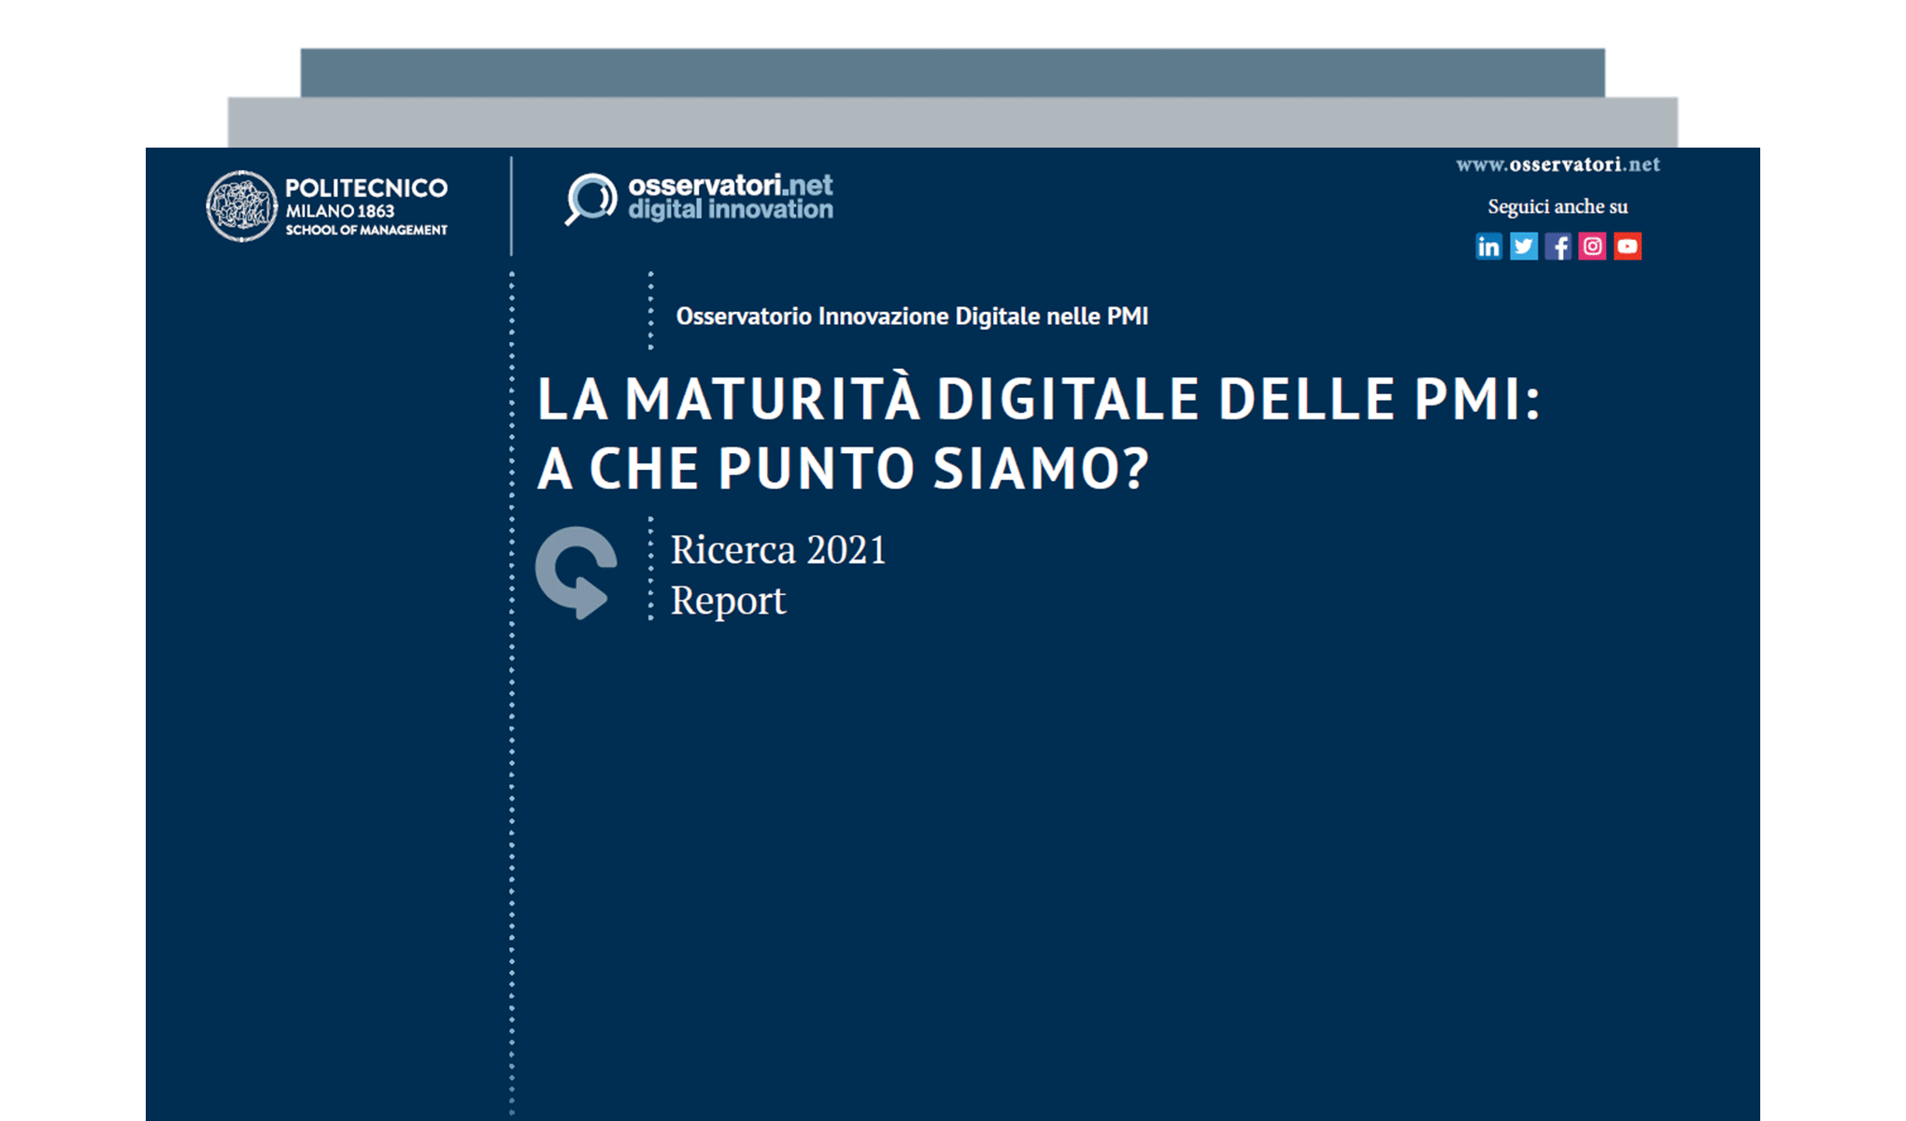Click the Seguici anche su label

tap(1558, 206)
